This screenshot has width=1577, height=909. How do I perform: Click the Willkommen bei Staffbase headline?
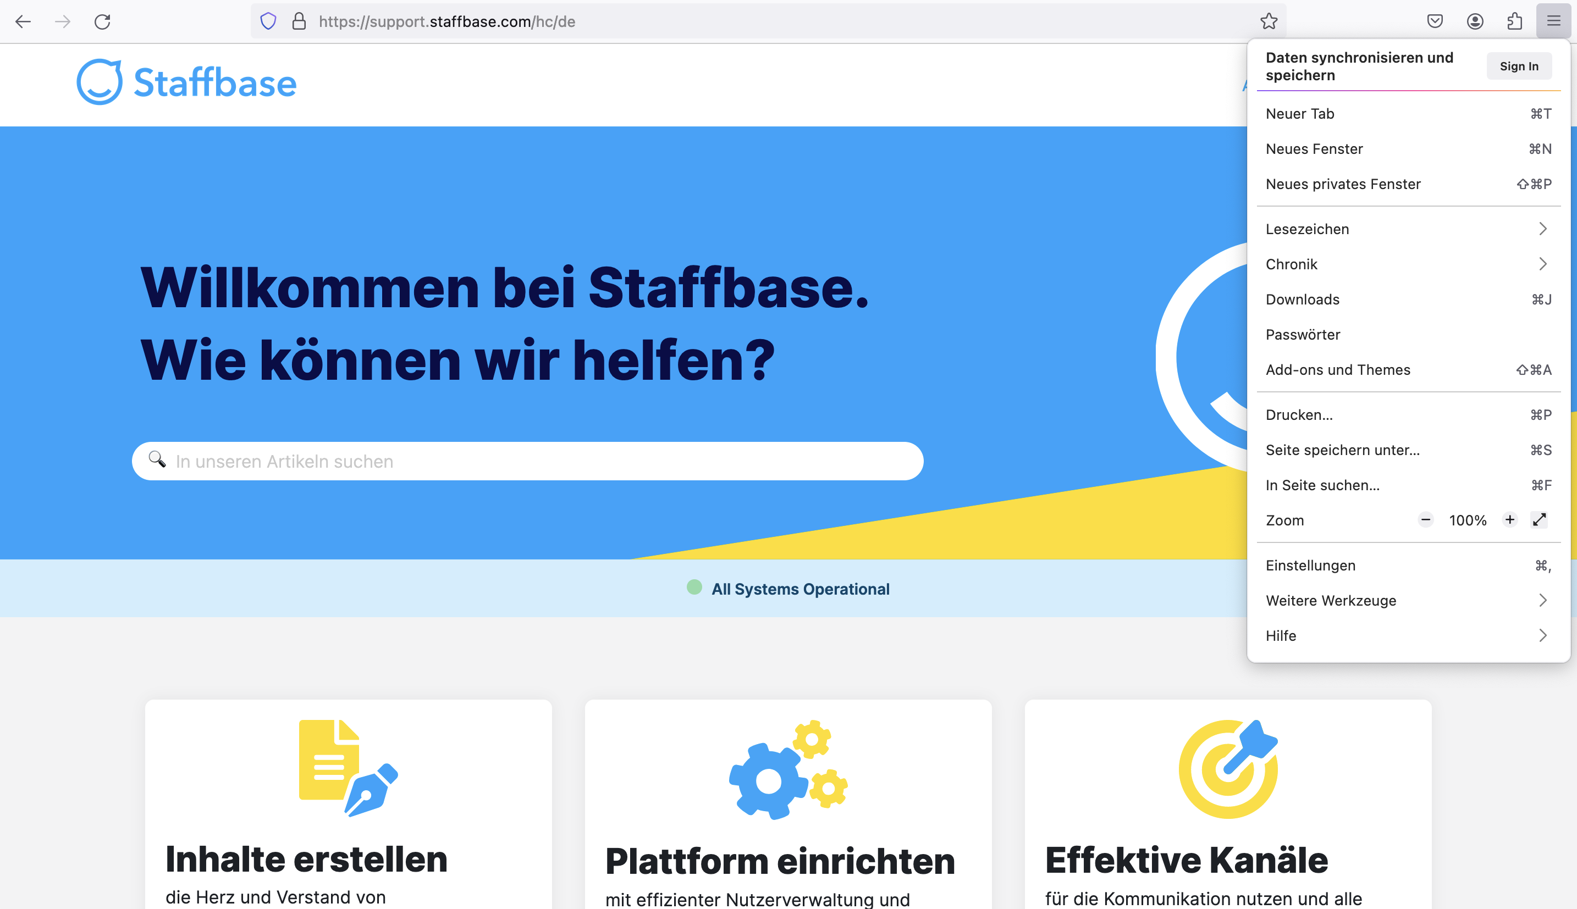pyautogui.click(x=505, y=288)
